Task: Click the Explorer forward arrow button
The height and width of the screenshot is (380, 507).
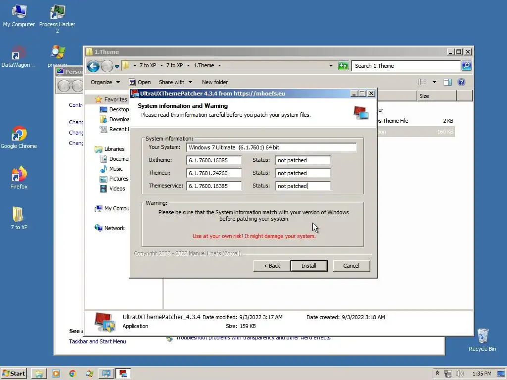Action: [x=107, y=66]
